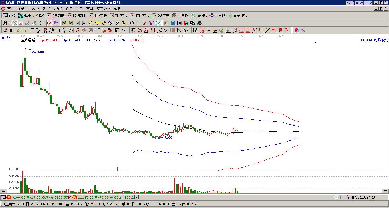This screenshot has width=389, height=208.
Task: Open the 窗口 menu
Action: tap(90, 9)
